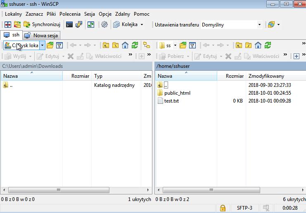Image resolution: width=306 pixels, height=213 pixels.
Task: Click the Pobierz download button
Action: point(172,56)
